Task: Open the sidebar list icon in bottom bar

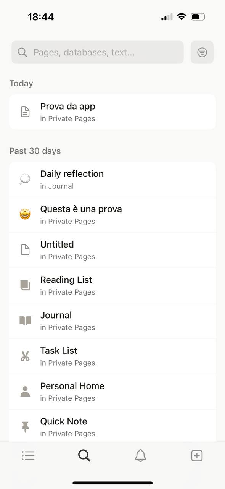Action: 28,455
